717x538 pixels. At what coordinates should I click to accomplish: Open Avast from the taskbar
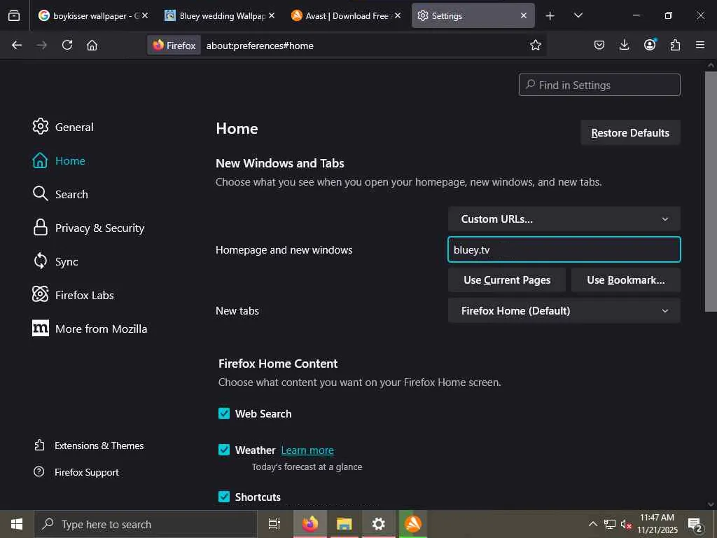click(x=413, y=524)
